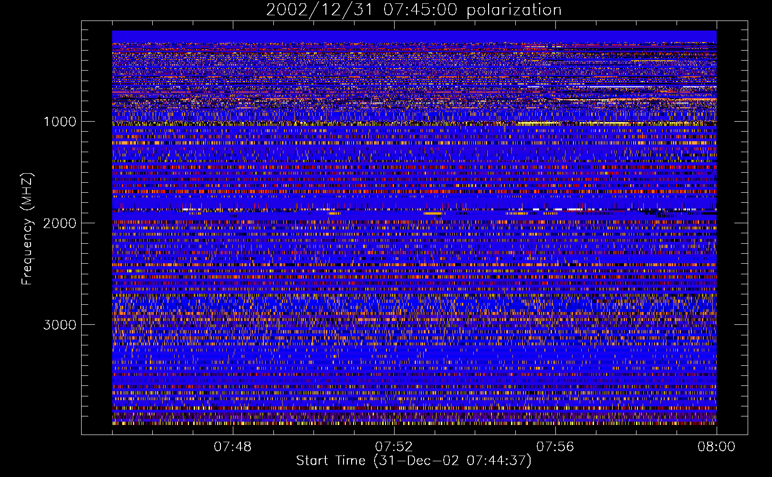Image resolution: width=772 pixels, height=477 pixels.
Task: Click the plot title '2002/12/31 07:45:00 polarization'
Action: [x=414, y=10]
